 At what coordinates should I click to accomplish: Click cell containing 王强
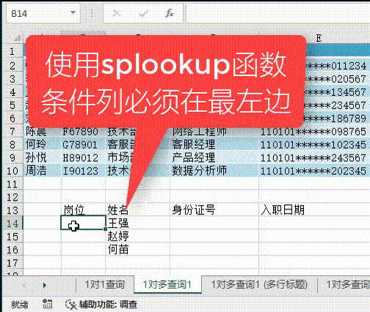click(x=138, y=223)
